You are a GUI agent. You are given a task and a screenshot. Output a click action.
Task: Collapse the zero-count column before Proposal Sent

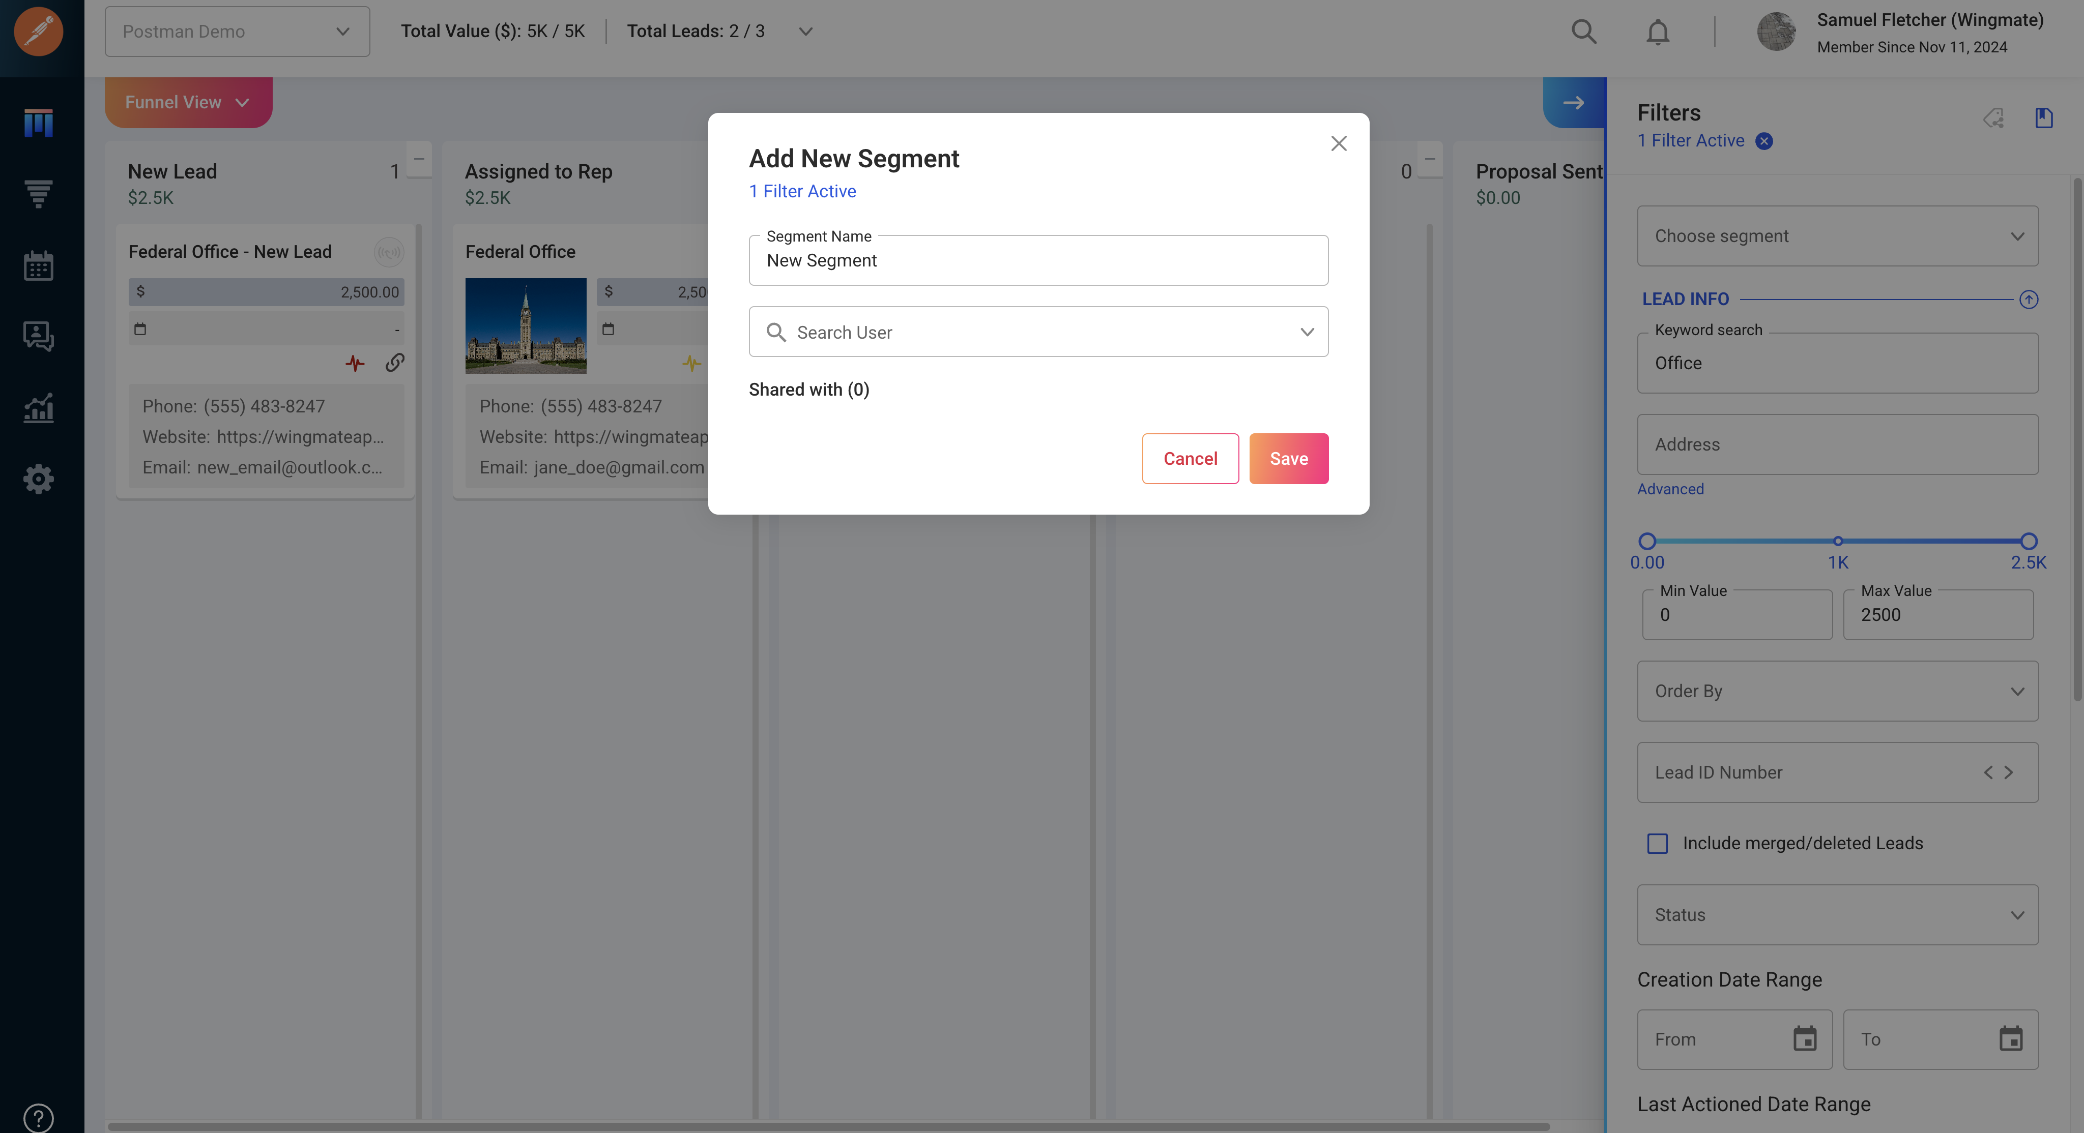(1430, 159)
